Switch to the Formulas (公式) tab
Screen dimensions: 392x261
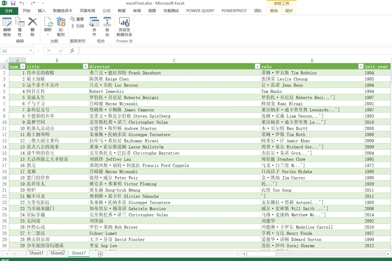click(106, 11)
